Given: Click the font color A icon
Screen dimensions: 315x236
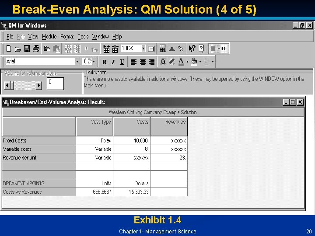Looking at the screenshot, I should click(x=181, y=62).
